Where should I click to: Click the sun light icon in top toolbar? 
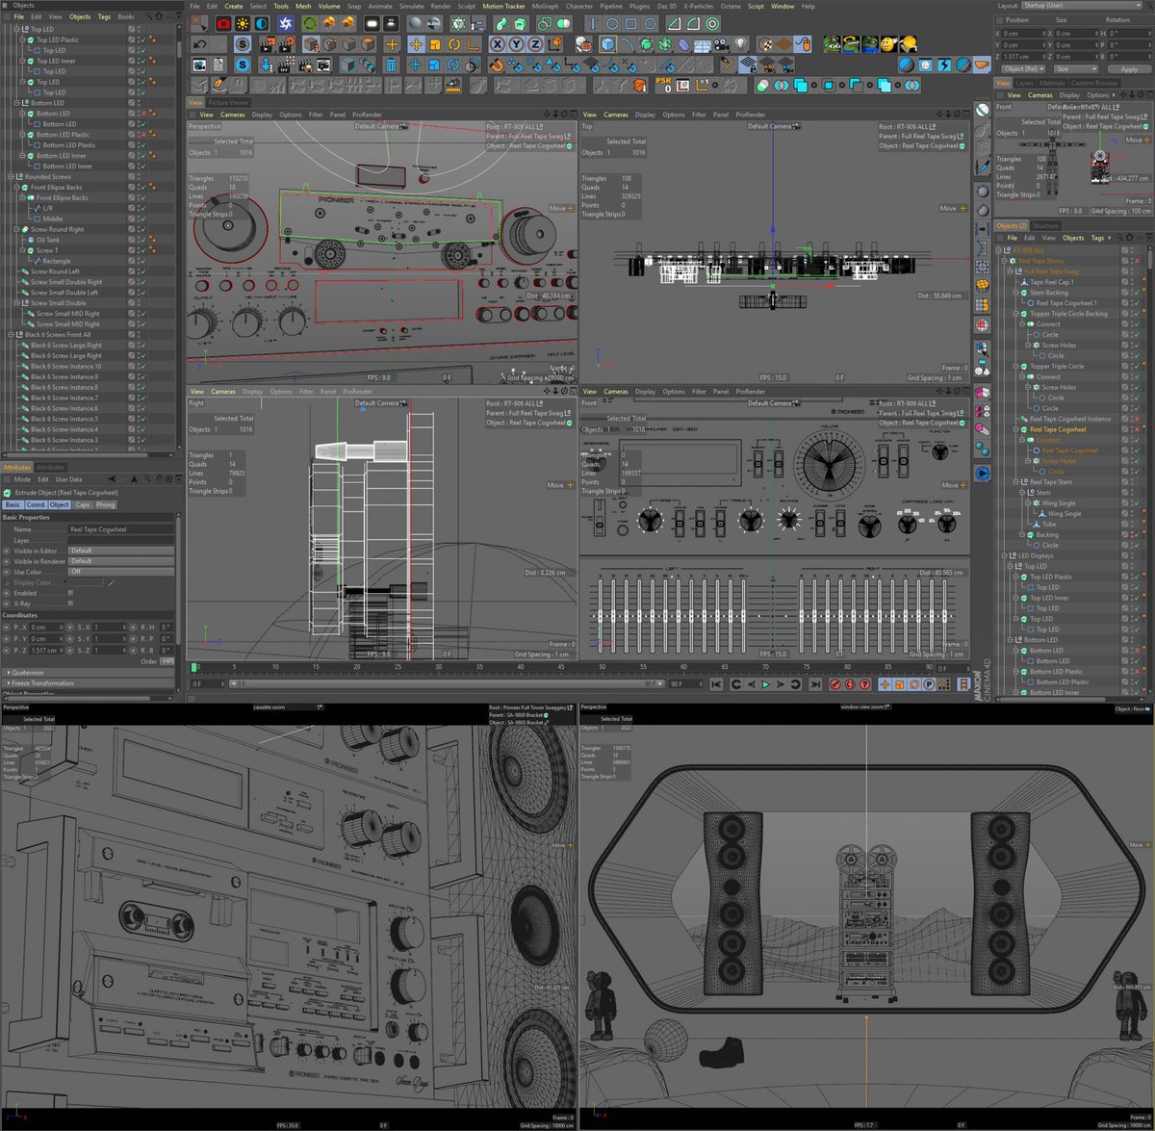pyautogui.click(x=243, y=23)
